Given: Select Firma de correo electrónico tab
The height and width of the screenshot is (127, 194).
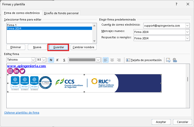Looking at the screenshot, I should click(x=22, y=13).
